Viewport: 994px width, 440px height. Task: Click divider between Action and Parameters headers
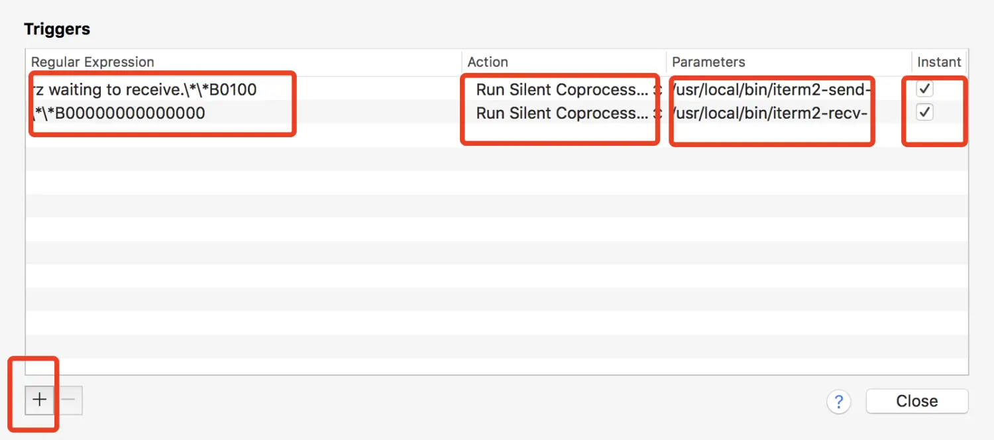click(667, 62)
